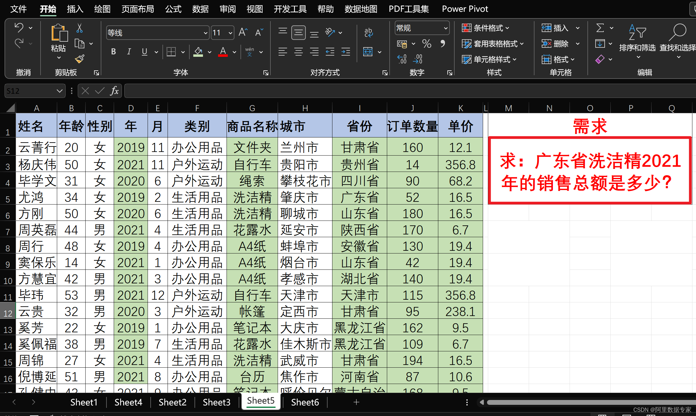Click the Format Painter brush icon
The height and width of the screenshot is (416, 696).
(x=80, y=59)
